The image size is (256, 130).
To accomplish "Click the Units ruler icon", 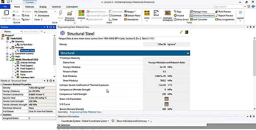I will click(x=147, y=13).
